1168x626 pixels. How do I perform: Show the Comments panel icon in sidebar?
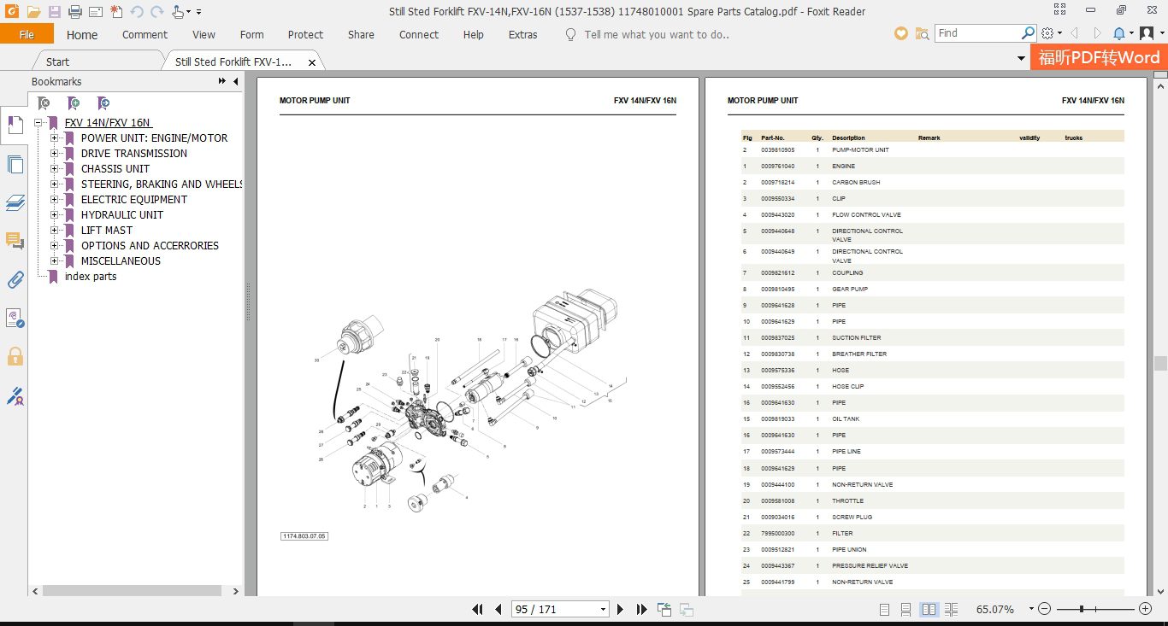(15, 241)
